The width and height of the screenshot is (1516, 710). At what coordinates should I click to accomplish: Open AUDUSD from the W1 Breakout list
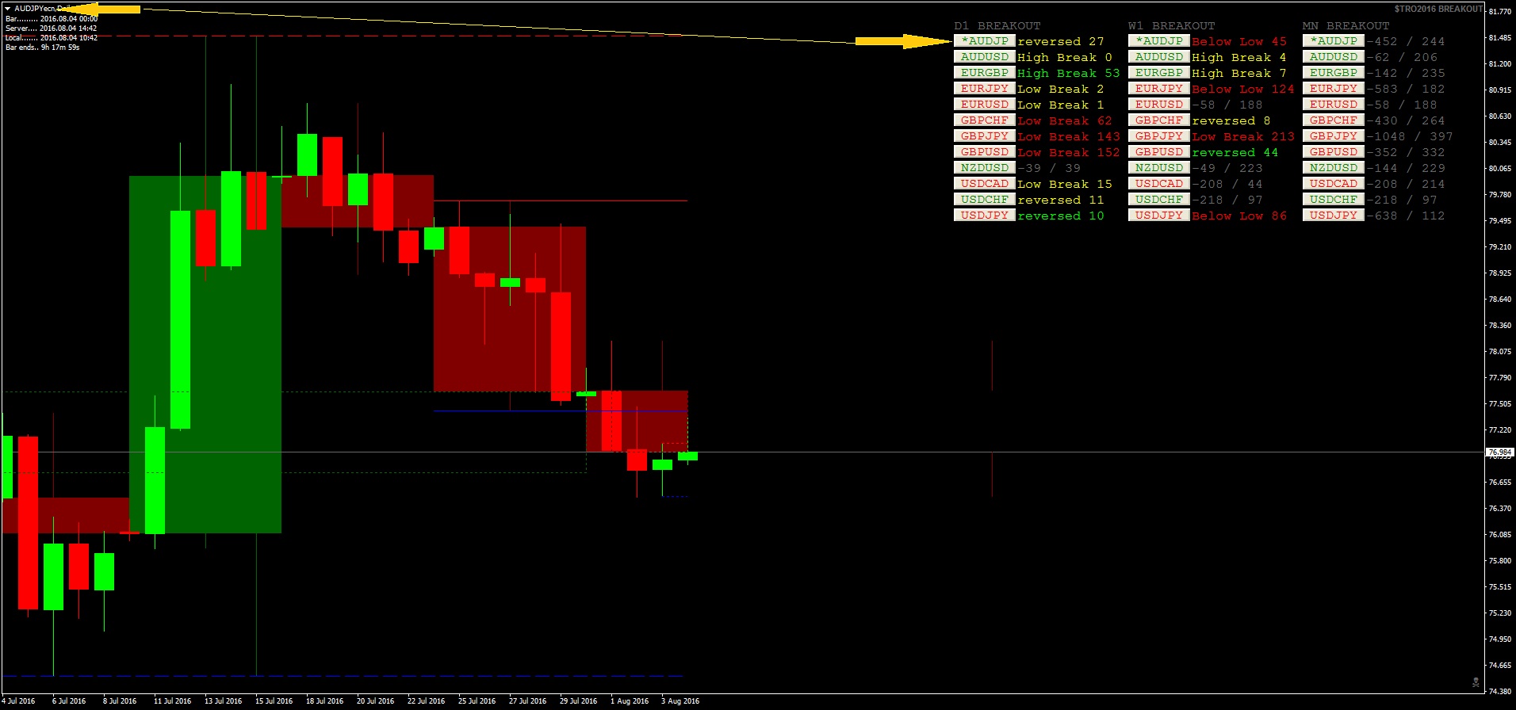click(1158, 57)
